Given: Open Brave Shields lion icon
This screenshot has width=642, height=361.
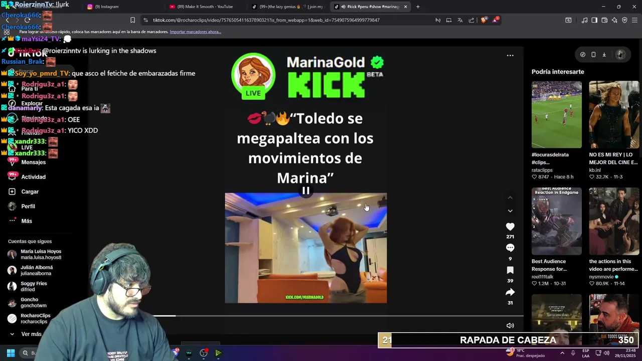Looking at the screenshot, I should (484, 20).
